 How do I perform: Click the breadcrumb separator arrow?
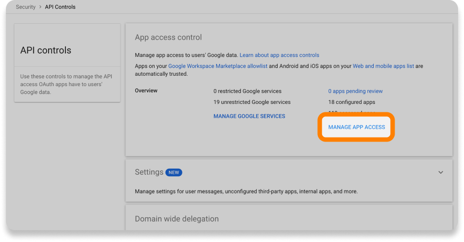click(40, 7)
